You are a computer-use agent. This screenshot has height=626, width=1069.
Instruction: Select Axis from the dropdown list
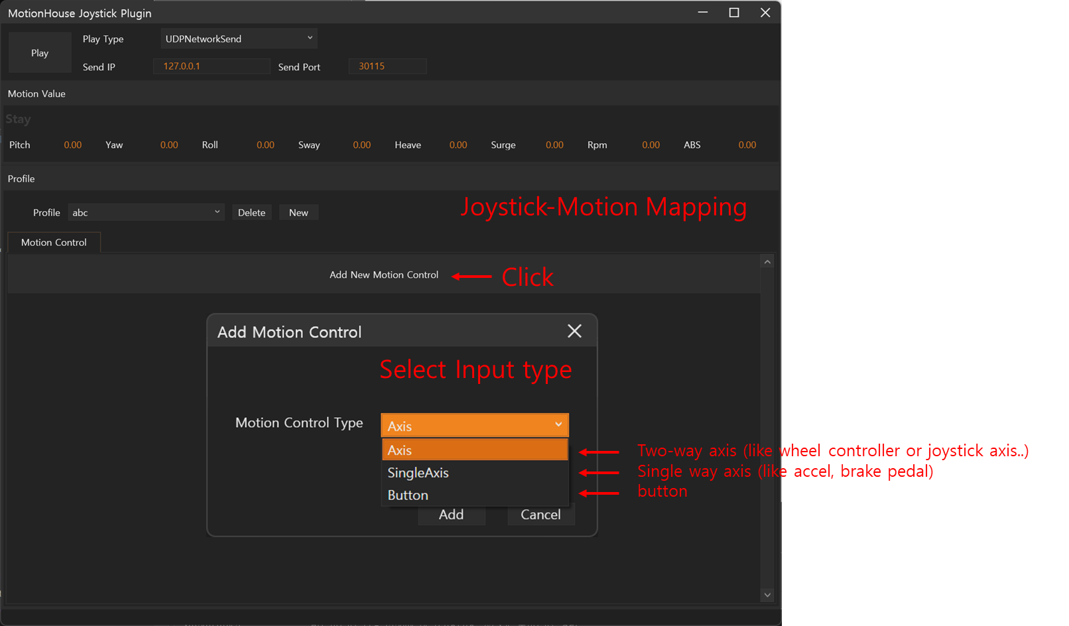[475, 450]
